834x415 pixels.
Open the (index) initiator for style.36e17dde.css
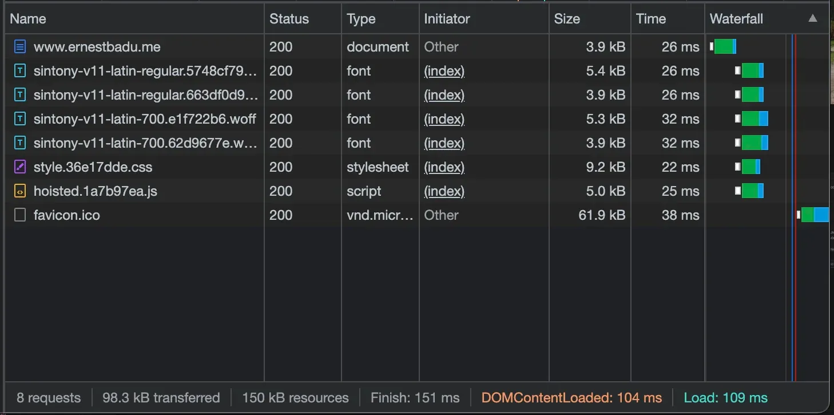pyautogui.click(x=444, y=167)
